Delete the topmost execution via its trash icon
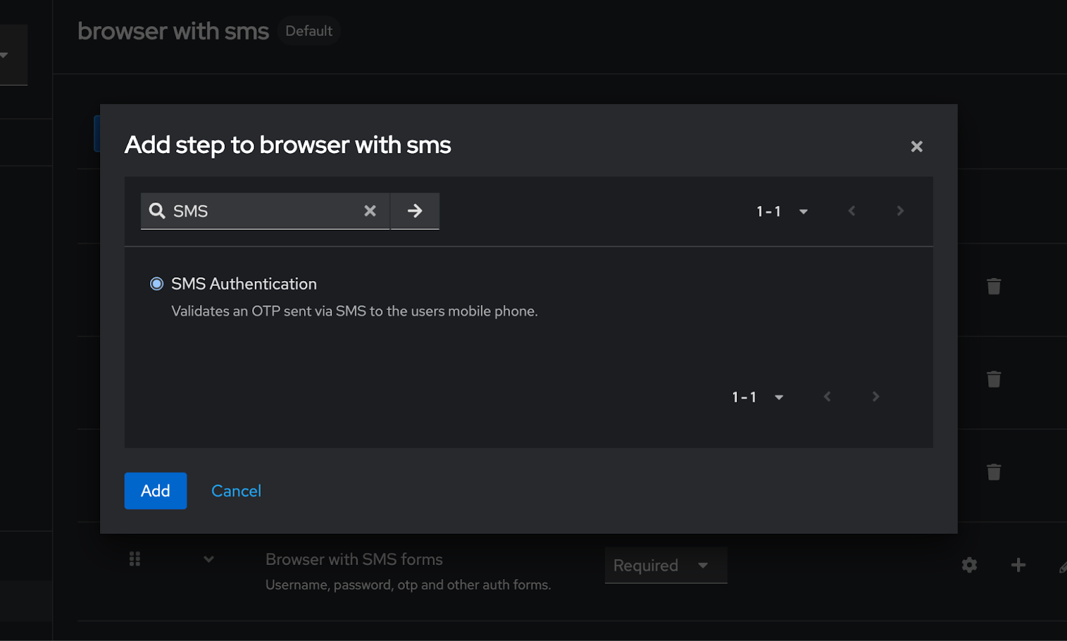The height and width of the screenshot is (641, 1067). click(994, 286)
